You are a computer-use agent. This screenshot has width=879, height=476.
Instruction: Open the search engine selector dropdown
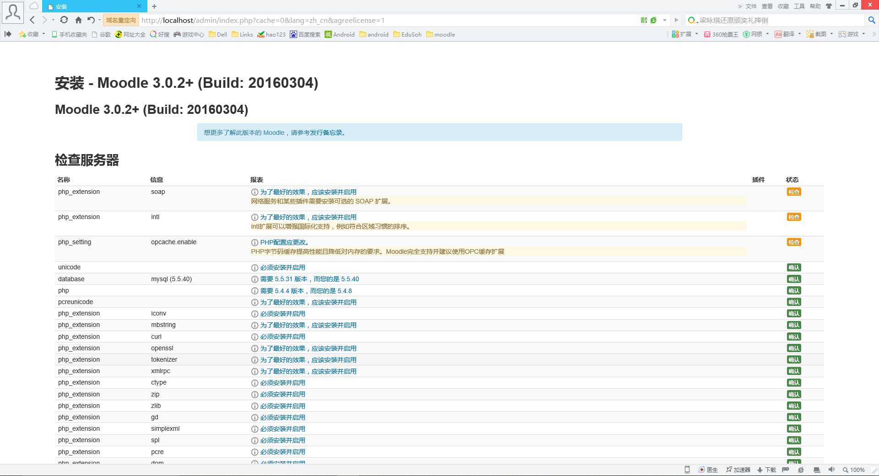693,20
